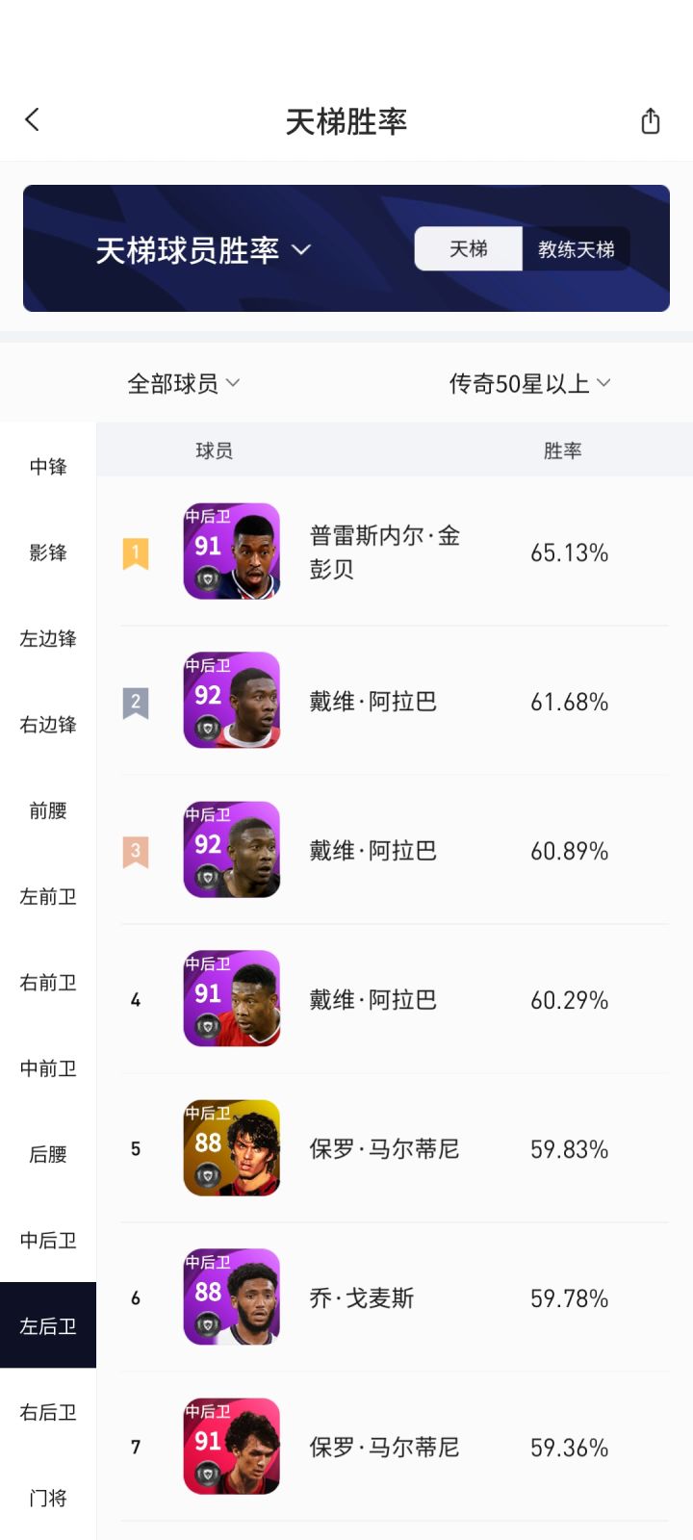Open the 全部球员 filter dropdown
Screen dimensions: 693x1540
click(x=183, y=384)
